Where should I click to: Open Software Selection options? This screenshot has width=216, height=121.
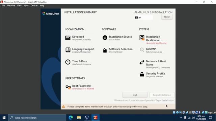pyautogui.click(x=117, y=50)
